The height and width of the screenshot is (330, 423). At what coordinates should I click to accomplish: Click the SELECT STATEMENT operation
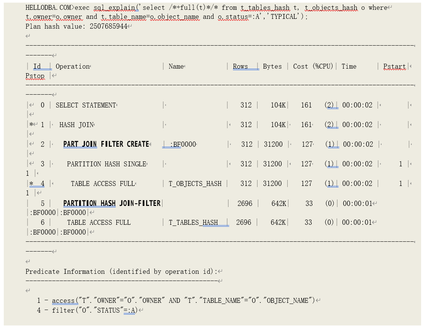coord(86,105)
